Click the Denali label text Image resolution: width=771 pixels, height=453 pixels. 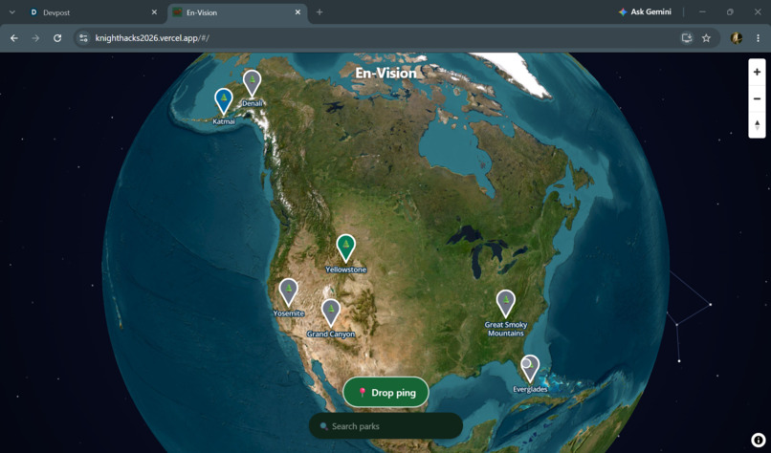point(253,103)
